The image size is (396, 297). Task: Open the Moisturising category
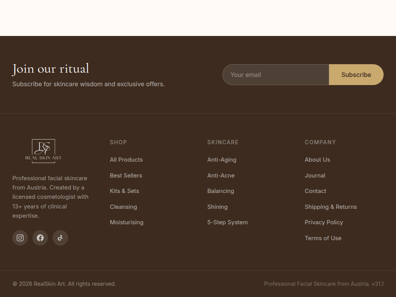126,222
